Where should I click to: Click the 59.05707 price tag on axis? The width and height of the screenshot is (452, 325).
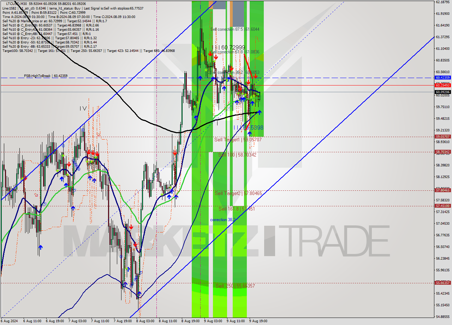coord(442,136)
